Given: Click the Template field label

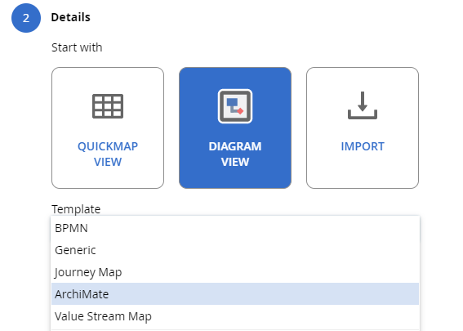Looking at the screenshot, I should [x=76, y=209].
